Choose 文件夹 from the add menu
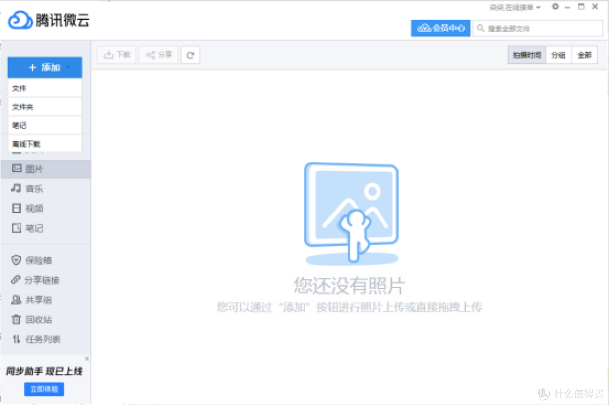The width and height of the screenshot is (609, 406). (45, 107)
